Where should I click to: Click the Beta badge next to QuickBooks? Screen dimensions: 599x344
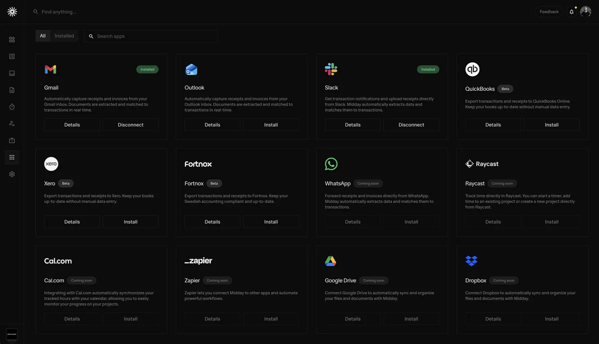[505, 89]
